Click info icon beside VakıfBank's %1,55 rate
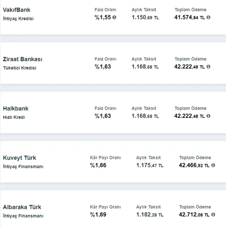The image size is (226, 228). (114, 17)
